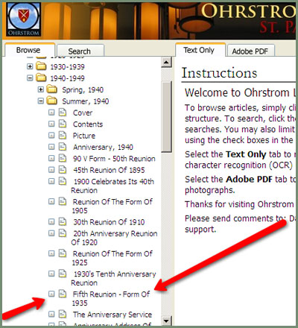Click the tree panel scrollbar thumb
The width and height of the screenshot is (298, 328).
click(166, 117)
